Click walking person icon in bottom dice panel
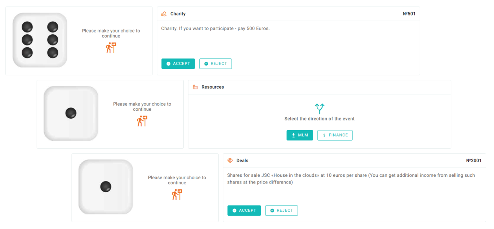Screen dimensions: 494x229 pos(177,194)
